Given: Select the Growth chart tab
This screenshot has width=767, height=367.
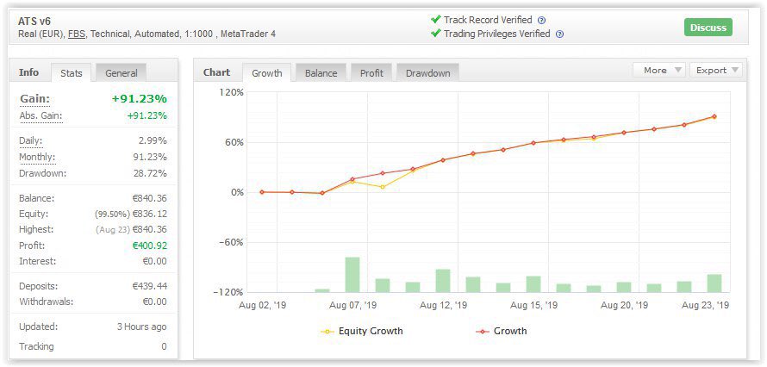Looking at the screenshot, I should (x=266, y=73).
